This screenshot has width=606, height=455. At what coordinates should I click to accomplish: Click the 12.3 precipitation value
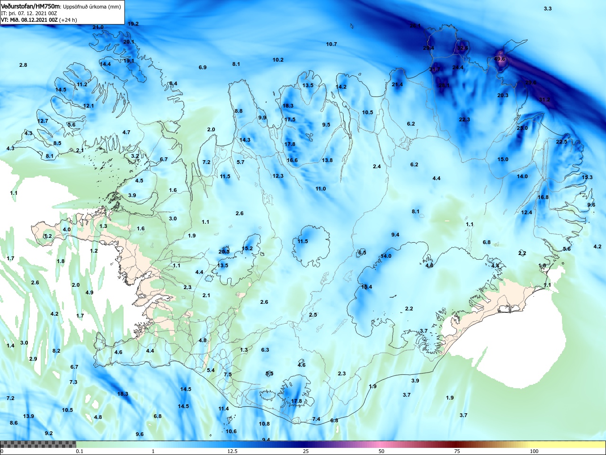coord(278,176)
